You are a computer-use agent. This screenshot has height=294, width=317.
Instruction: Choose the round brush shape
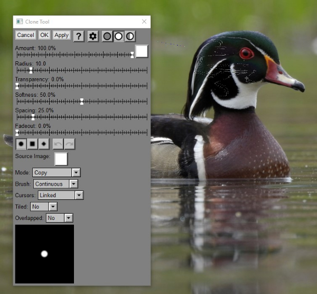[21, 143]
